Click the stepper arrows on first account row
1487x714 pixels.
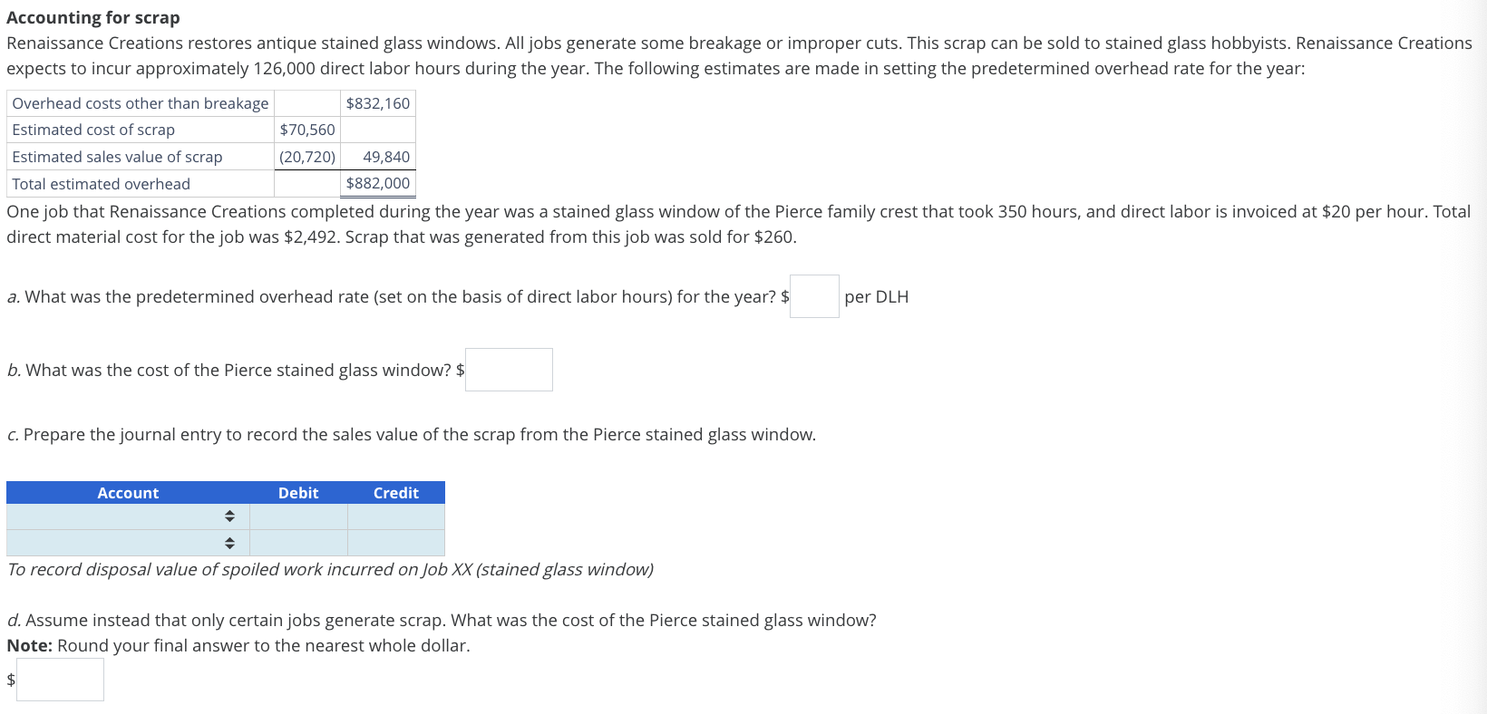click(230, 516)
